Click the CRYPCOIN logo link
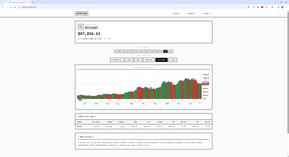289x157 pixels. click(x=82, y=13)
